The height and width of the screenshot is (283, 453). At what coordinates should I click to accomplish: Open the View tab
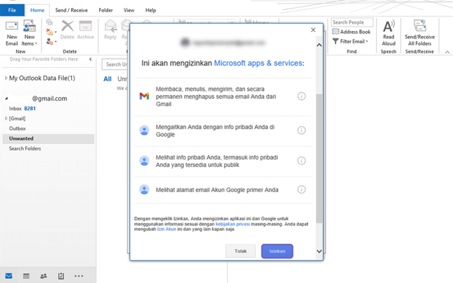pos(129,10)
